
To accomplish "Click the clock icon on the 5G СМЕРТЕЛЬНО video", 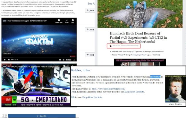I will pos(64,66).
